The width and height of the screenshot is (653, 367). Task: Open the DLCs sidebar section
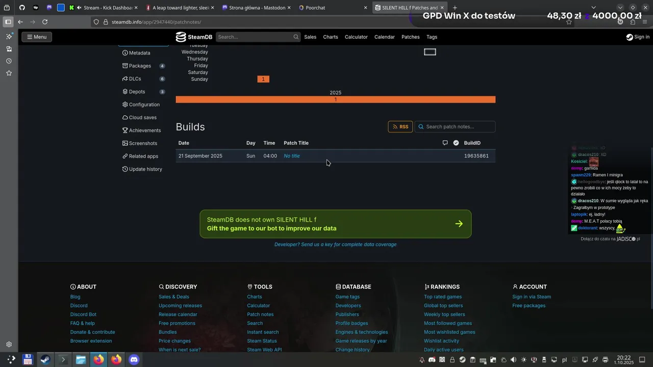(143, 78)
